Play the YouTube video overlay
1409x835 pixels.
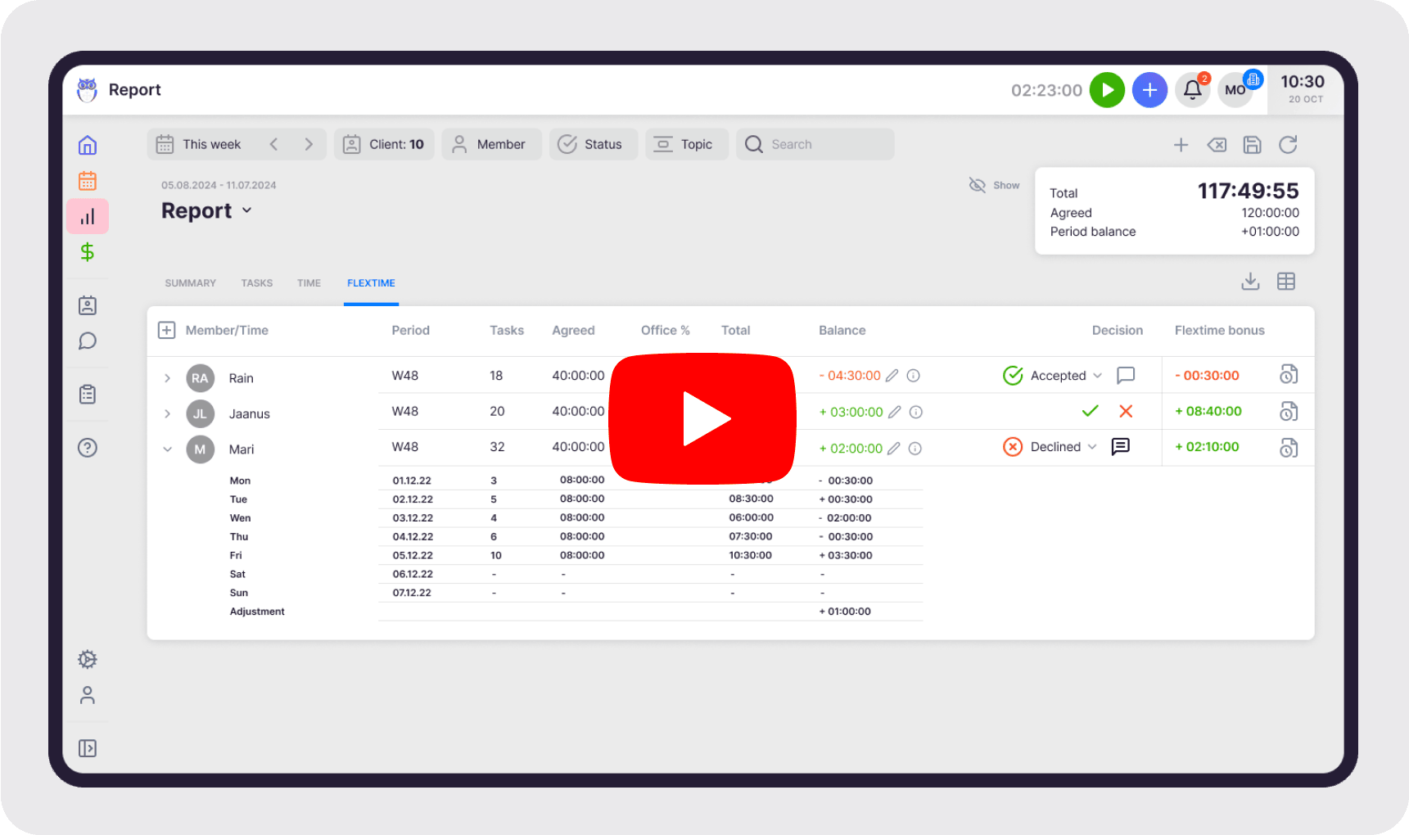702,418
